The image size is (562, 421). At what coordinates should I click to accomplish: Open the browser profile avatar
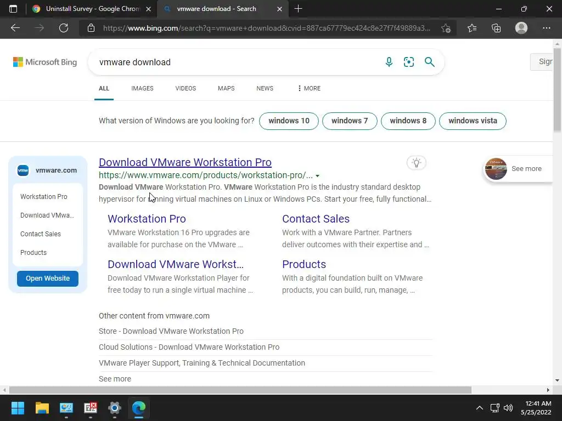tap(521, 28)
